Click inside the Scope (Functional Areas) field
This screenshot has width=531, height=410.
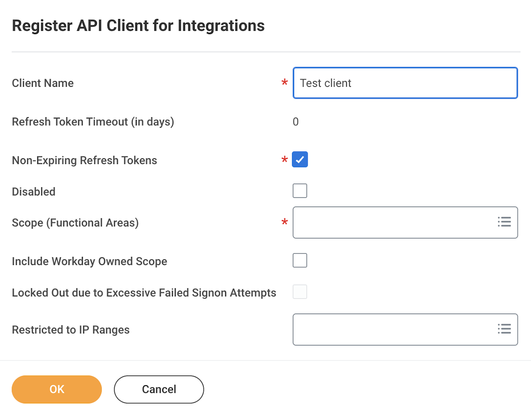point(394,222)
